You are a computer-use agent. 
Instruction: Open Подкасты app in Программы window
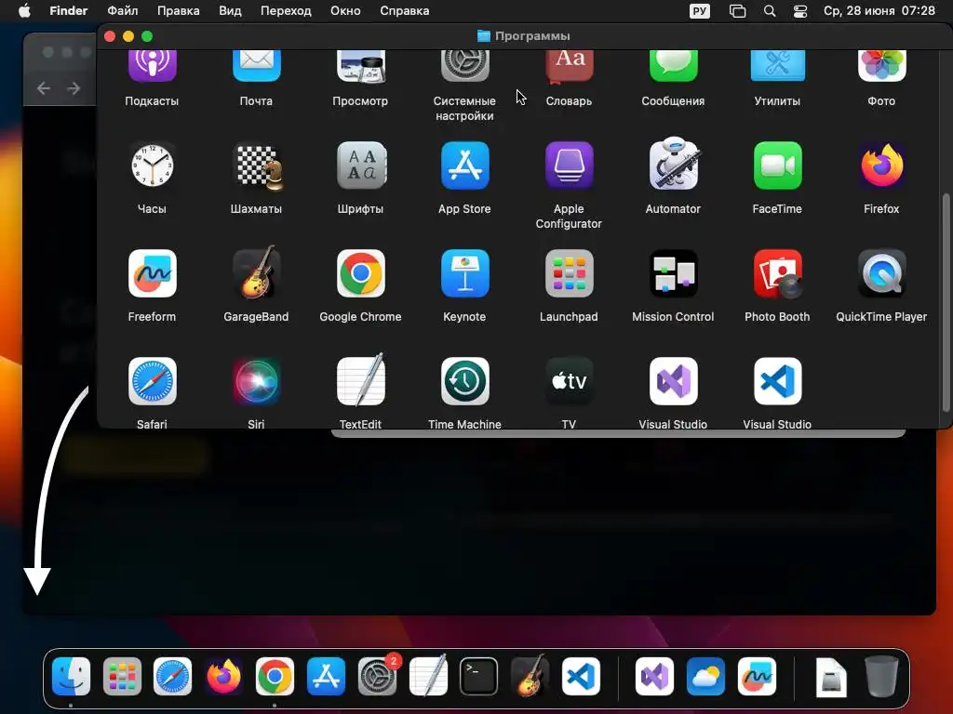pos(152,66)
